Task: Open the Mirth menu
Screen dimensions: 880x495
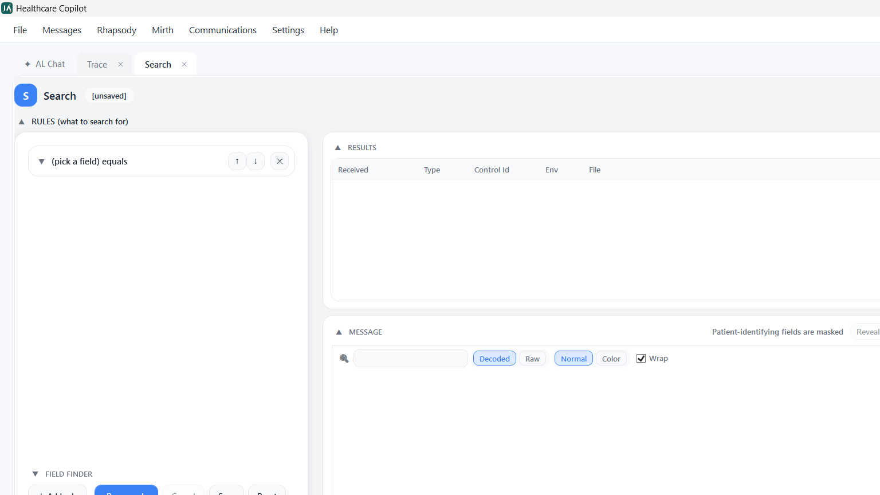Action: pyautogui.click(x=163, y=30)
